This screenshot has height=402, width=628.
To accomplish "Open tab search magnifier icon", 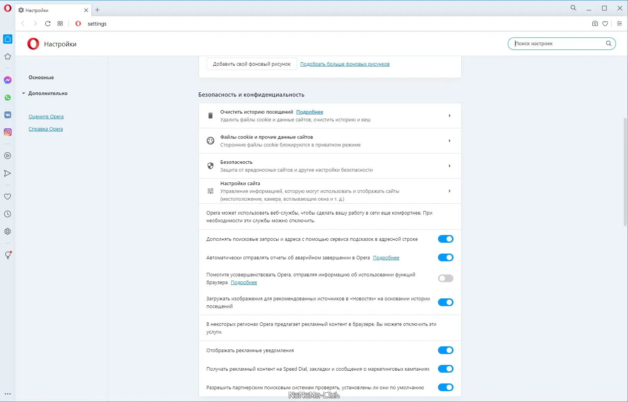I will tap(573, 8).
